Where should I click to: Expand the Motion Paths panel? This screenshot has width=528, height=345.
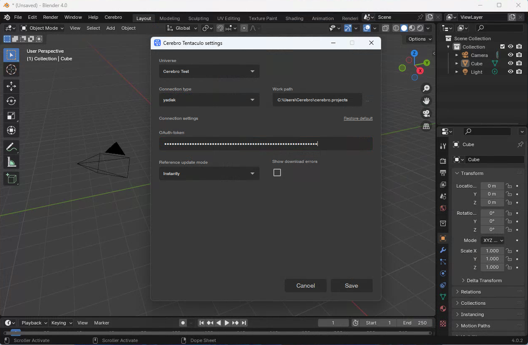(488, 326)
